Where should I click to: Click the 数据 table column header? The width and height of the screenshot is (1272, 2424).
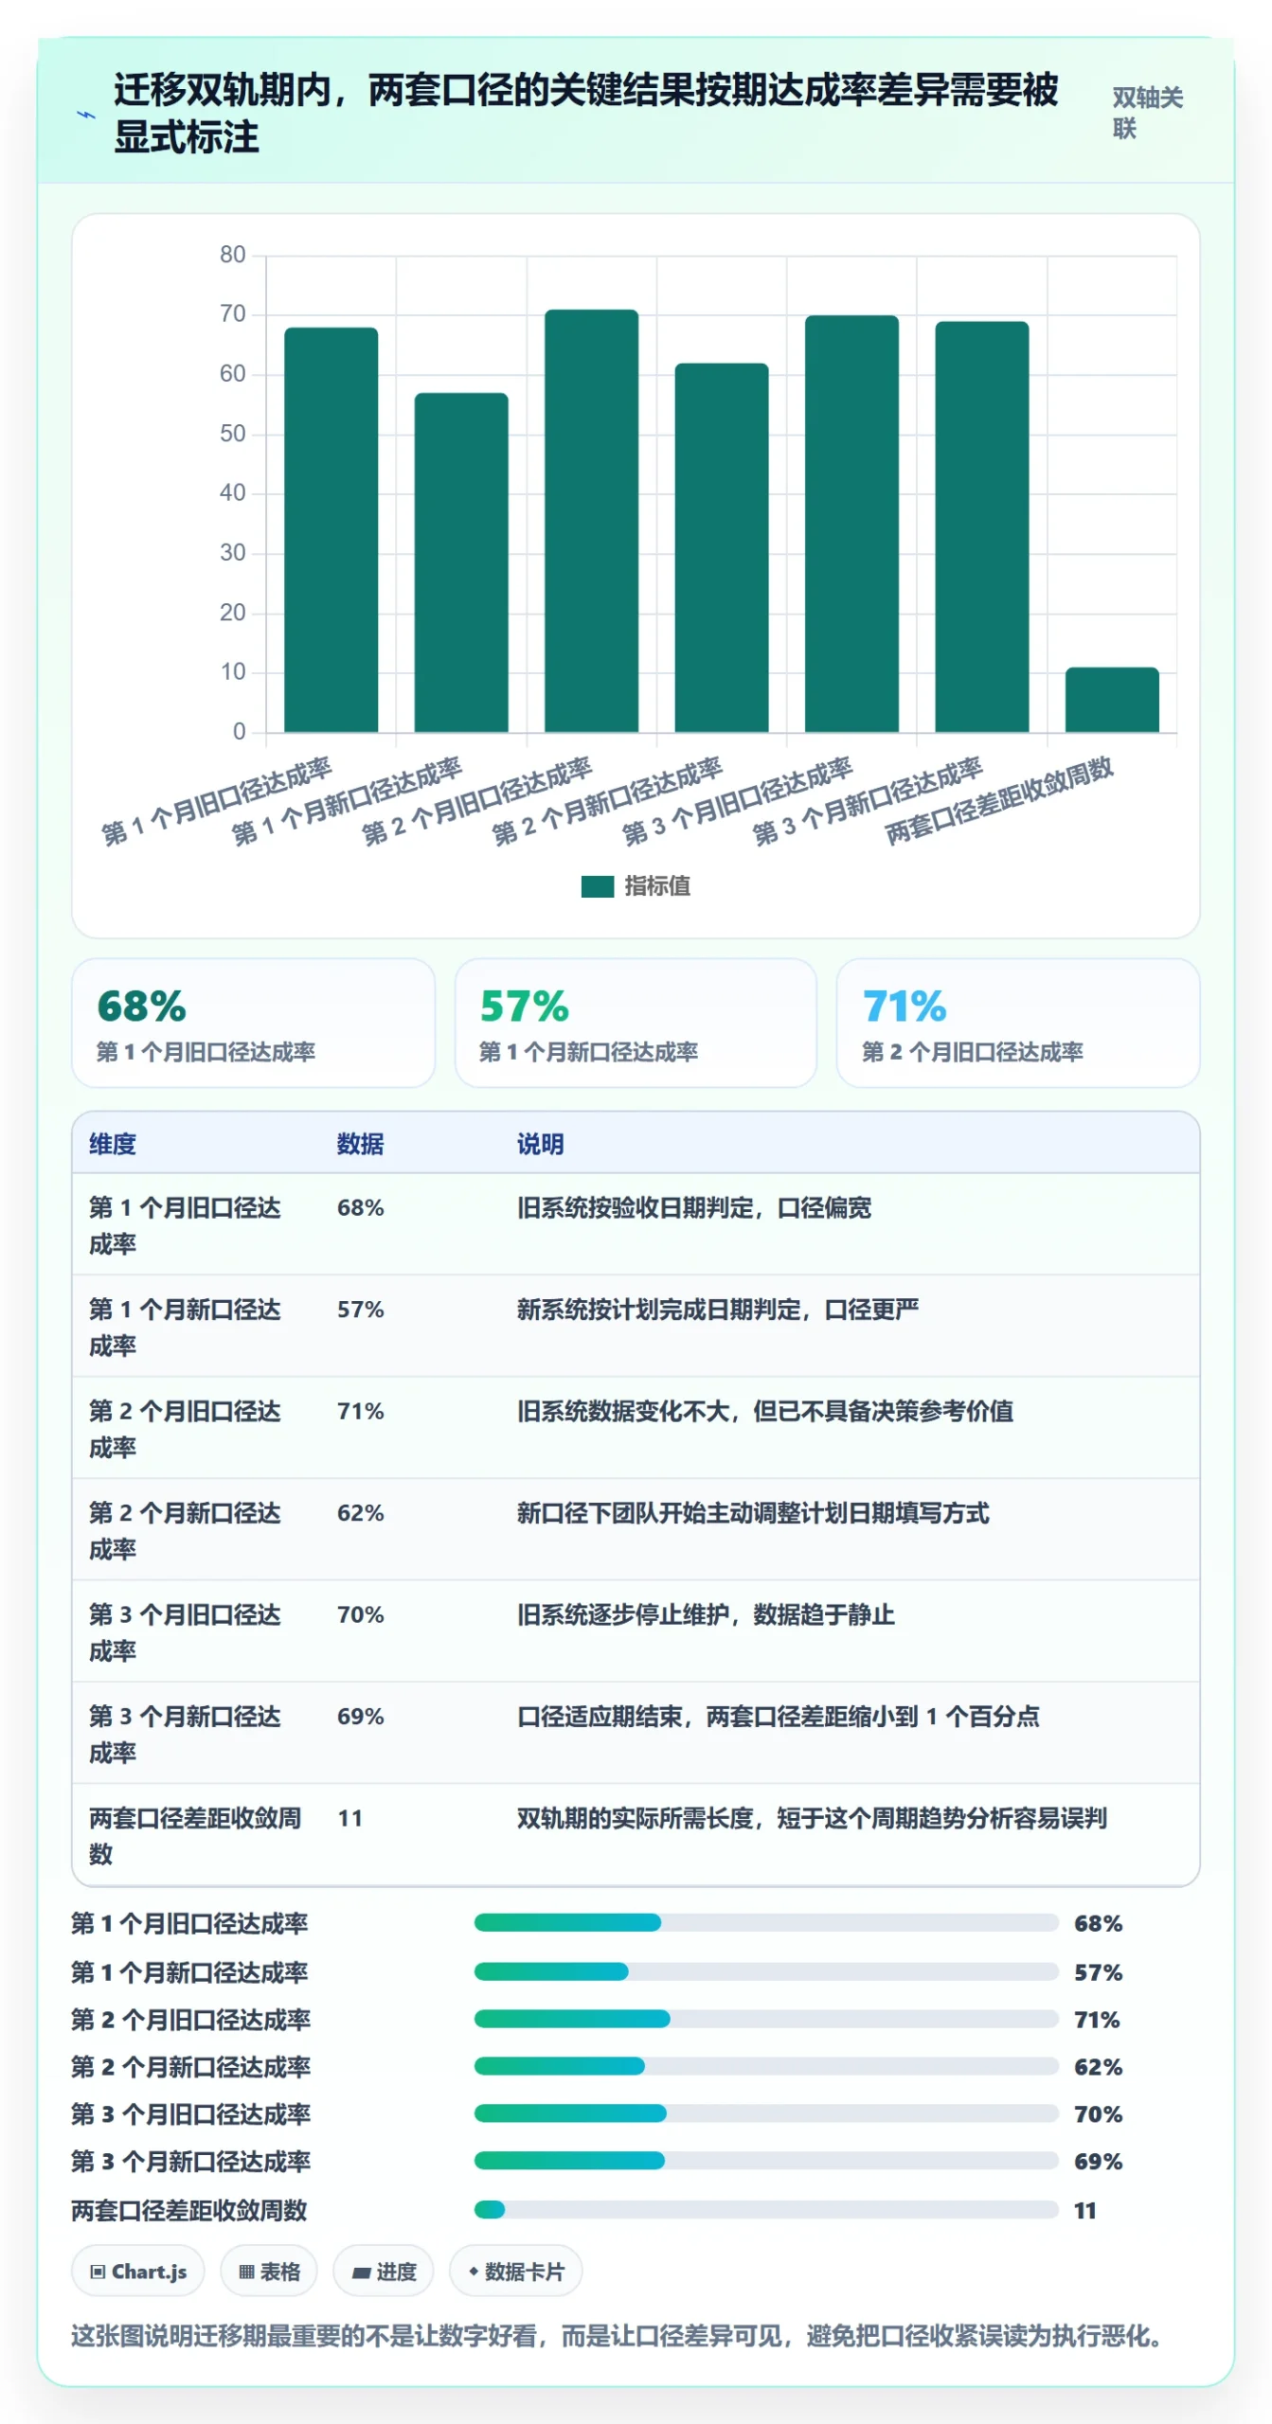click(361, 1144)
